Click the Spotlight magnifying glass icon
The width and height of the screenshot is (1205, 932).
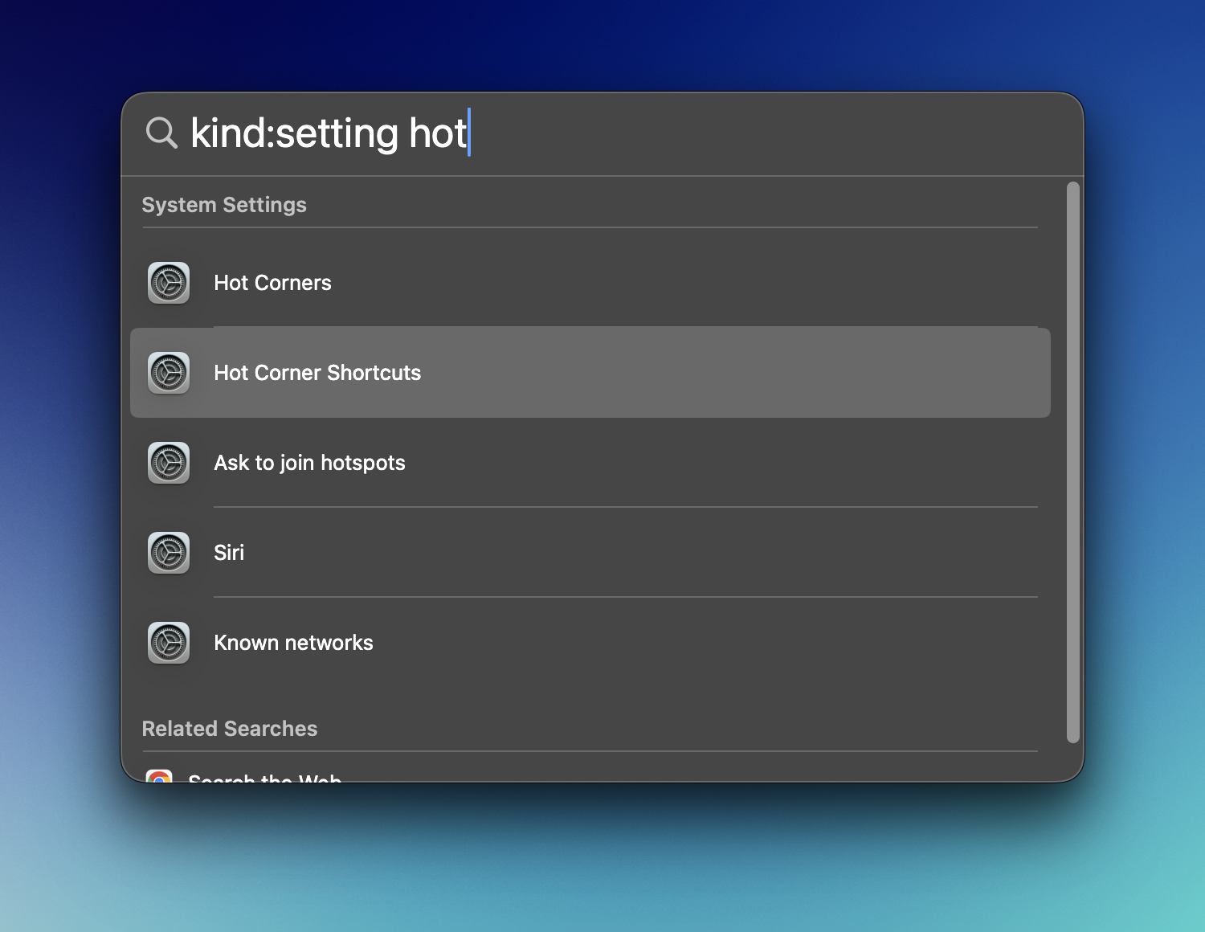161,133
